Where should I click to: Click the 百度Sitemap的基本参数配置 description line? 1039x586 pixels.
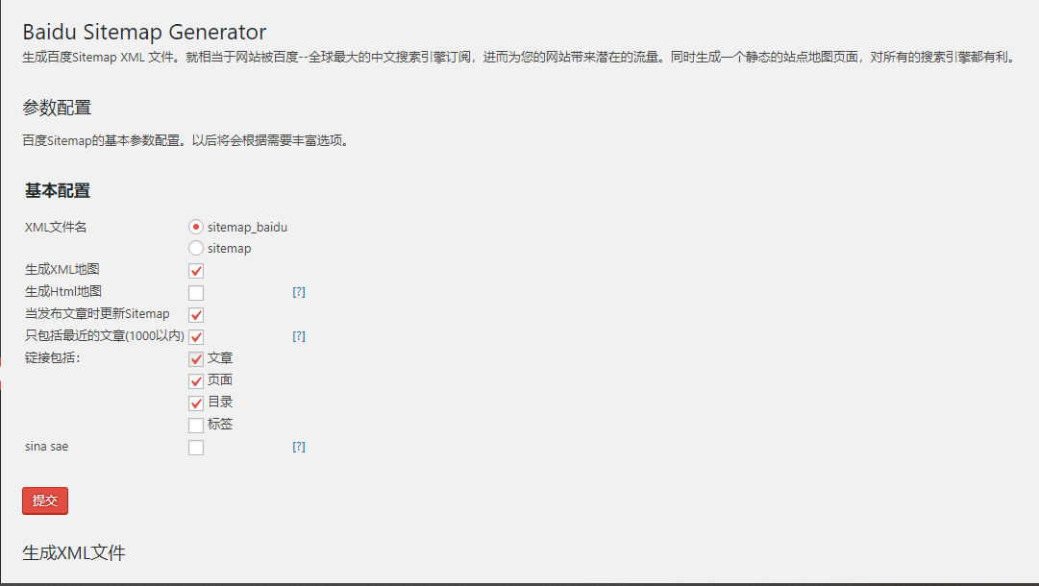click(186, 140)
